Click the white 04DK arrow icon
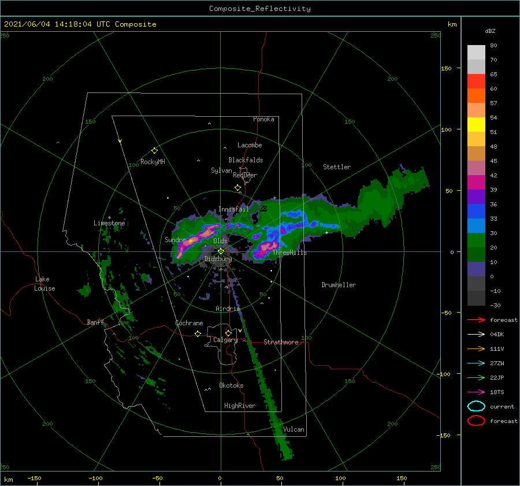Screen dimensions: 520x486 [x=476, y=335]
